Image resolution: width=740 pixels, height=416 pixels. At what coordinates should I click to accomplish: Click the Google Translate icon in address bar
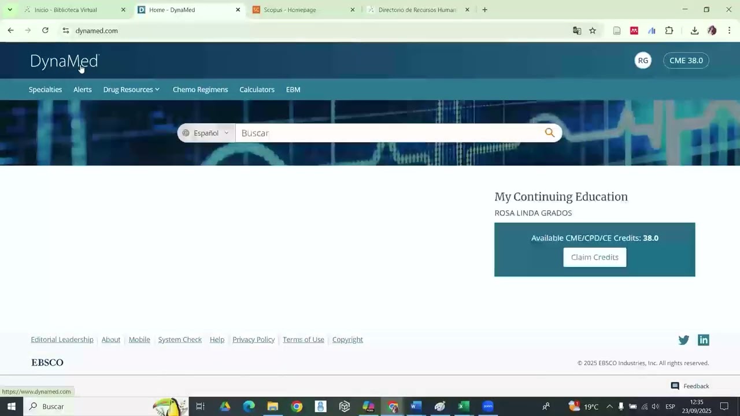coord(577,31)
